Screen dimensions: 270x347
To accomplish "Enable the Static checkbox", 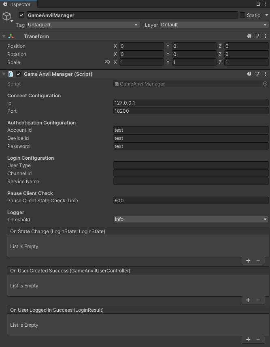I will click(242, 15).
